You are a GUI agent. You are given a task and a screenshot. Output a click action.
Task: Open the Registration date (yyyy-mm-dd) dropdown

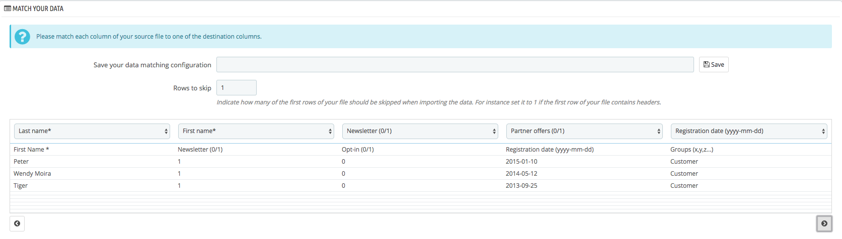(749, 131)
